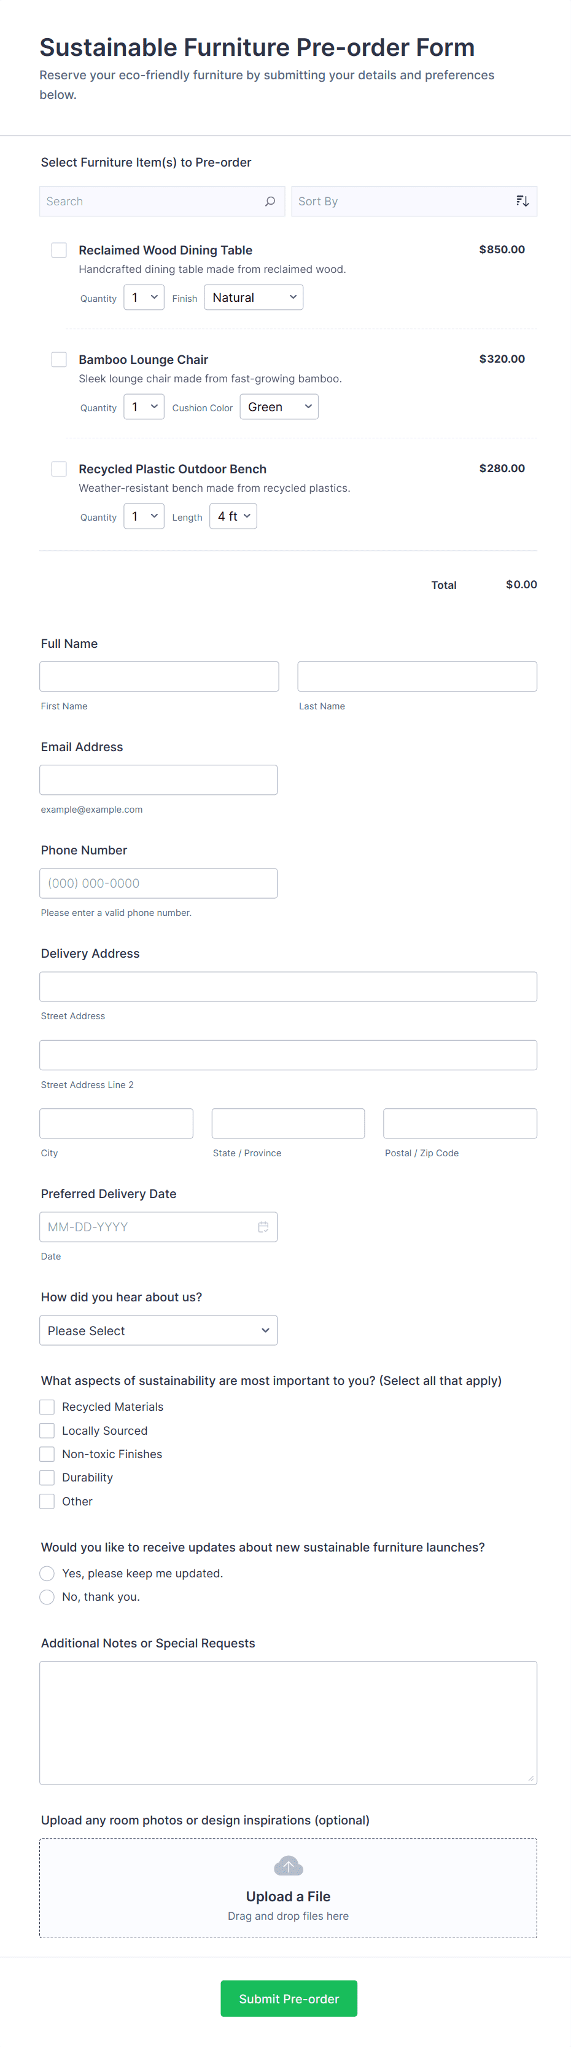Click the calendar icon in delivery date
This screenshot has height=2047, width=571.
click(x=263, y=1227)
